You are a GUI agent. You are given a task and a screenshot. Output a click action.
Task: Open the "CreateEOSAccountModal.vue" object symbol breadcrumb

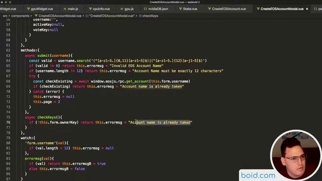[x=110, y=16]
